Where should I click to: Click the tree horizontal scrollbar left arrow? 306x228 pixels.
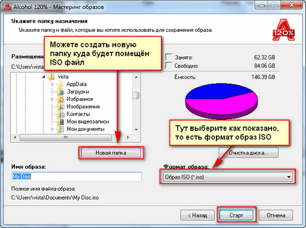pyautogui.click(x=15, y=137)
